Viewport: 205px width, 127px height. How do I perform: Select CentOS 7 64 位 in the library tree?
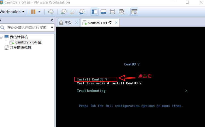28,42
